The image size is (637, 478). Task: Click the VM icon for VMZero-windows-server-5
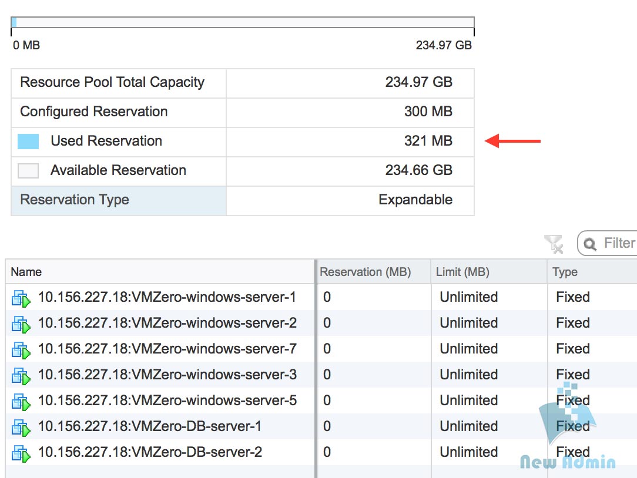[21, 402]
